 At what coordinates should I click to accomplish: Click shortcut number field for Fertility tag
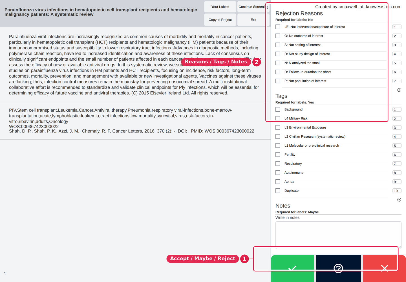click(397, 155)
